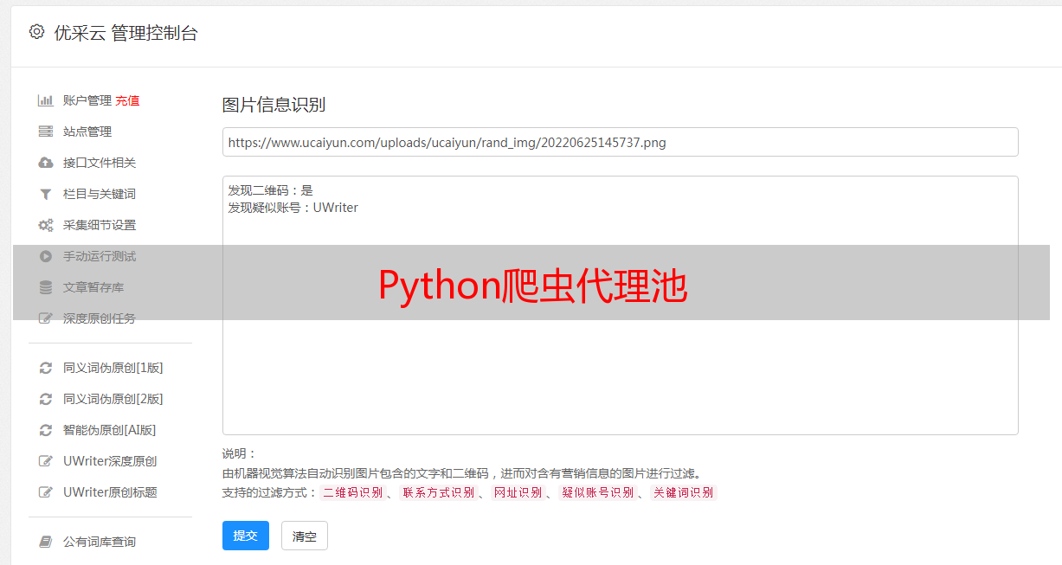Click the database icon next to 文章暂存库
1062x565 pixels.
point(46,287)
